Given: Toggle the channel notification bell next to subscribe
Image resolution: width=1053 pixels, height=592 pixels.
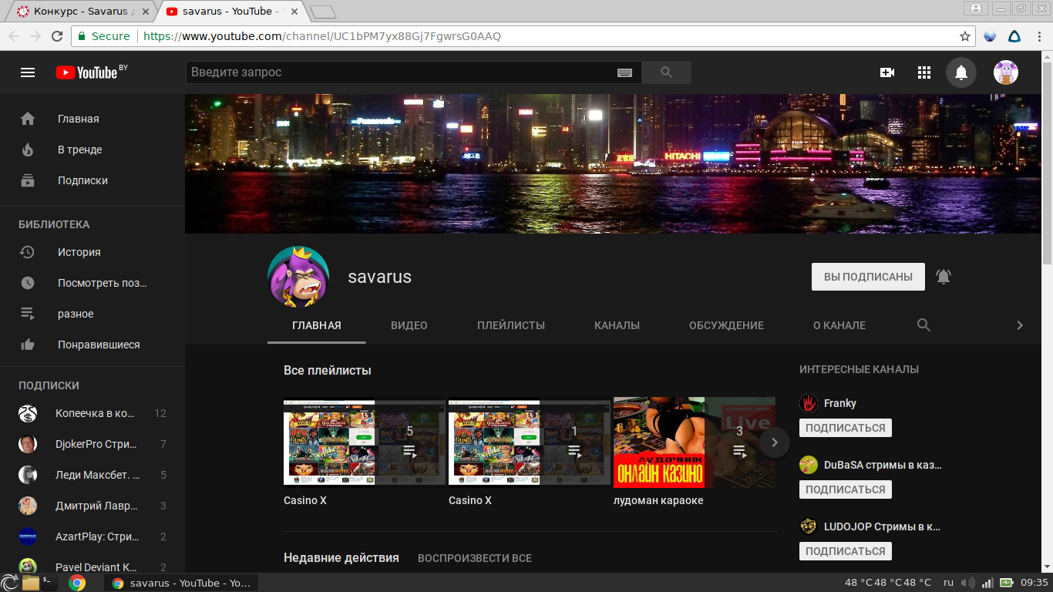Looking at the screenshot, I should [944, 276].
